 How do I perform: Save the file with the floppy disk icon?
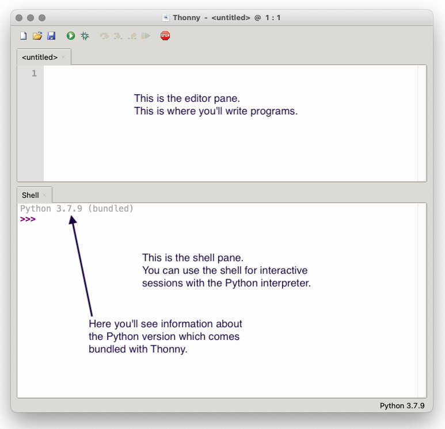pyautogui.click(x=51, y=36)
